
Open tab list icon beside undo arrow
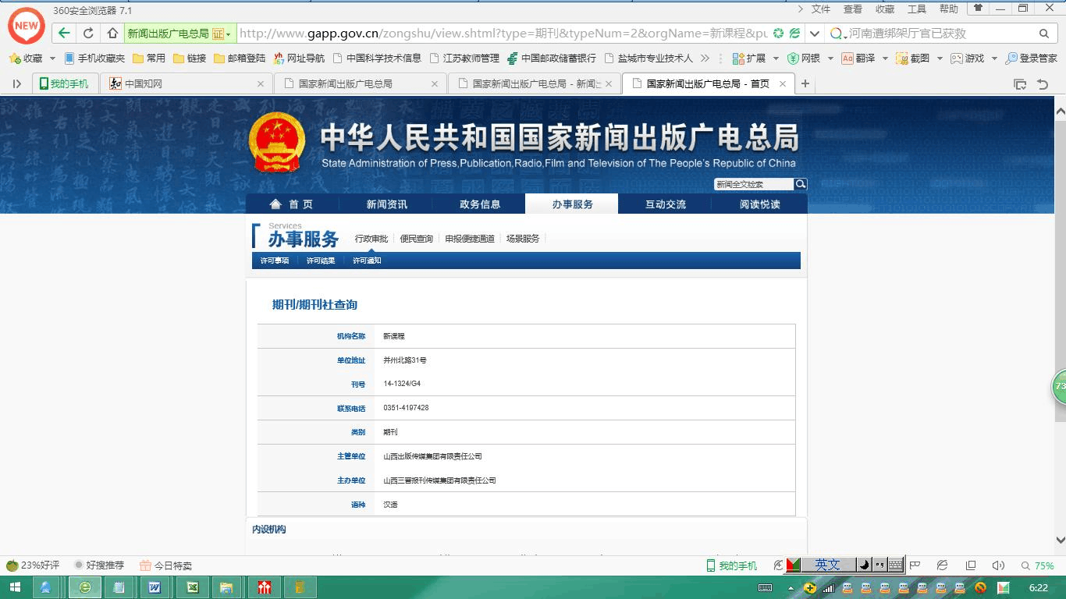point(1019,83)
